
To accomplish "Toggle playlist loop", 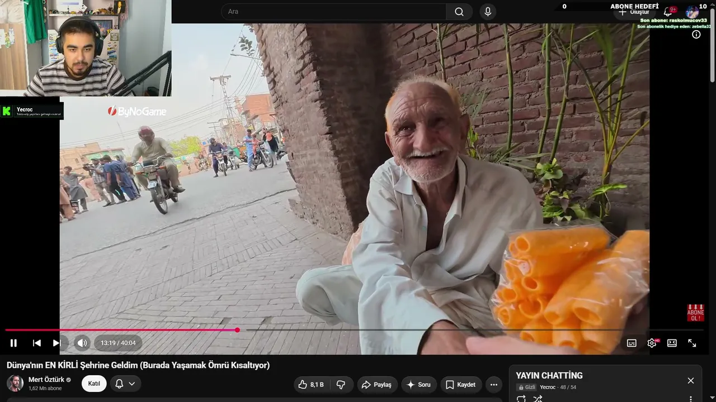I will pos(521,399).
